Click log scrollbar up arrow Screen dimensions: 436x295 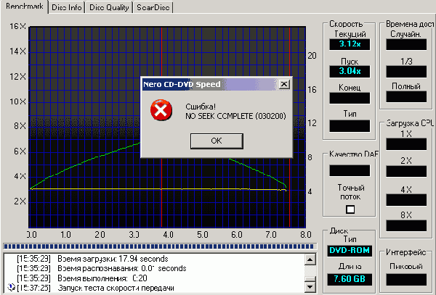click(310, 259)
